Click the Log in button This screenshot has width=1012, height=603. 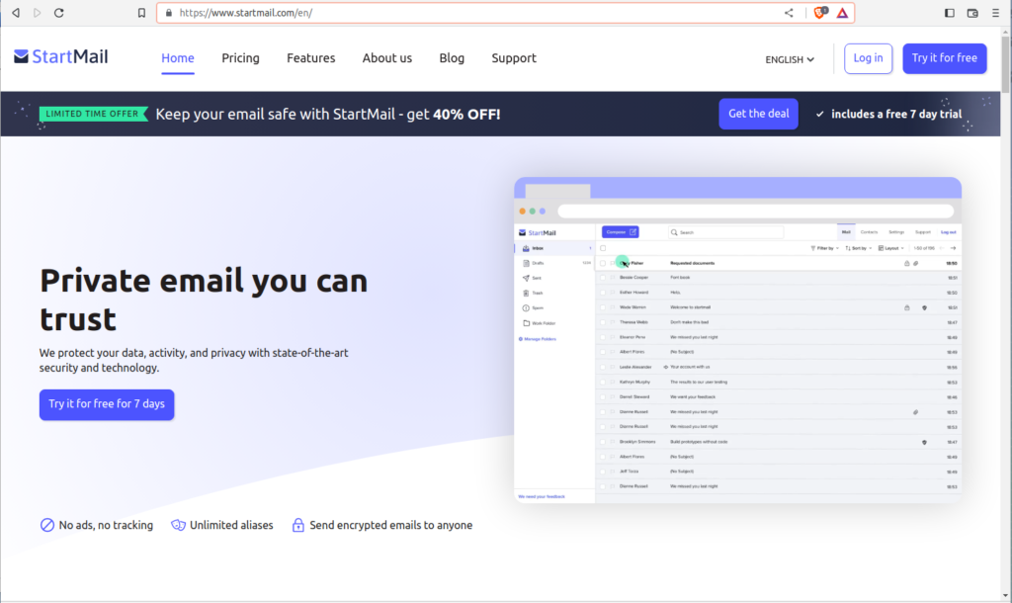point(868,58)
